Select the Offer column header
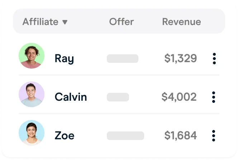This screenshot has width=238, height=160. pyautogui.click(x=121, y=22)
